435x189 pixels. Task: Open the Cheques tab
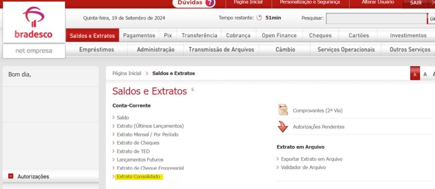pyautogui.click(x=320, y=35)
